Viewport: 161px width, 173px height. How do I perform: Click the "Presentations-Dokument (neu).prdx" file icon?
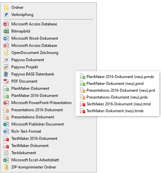[83, 97]
